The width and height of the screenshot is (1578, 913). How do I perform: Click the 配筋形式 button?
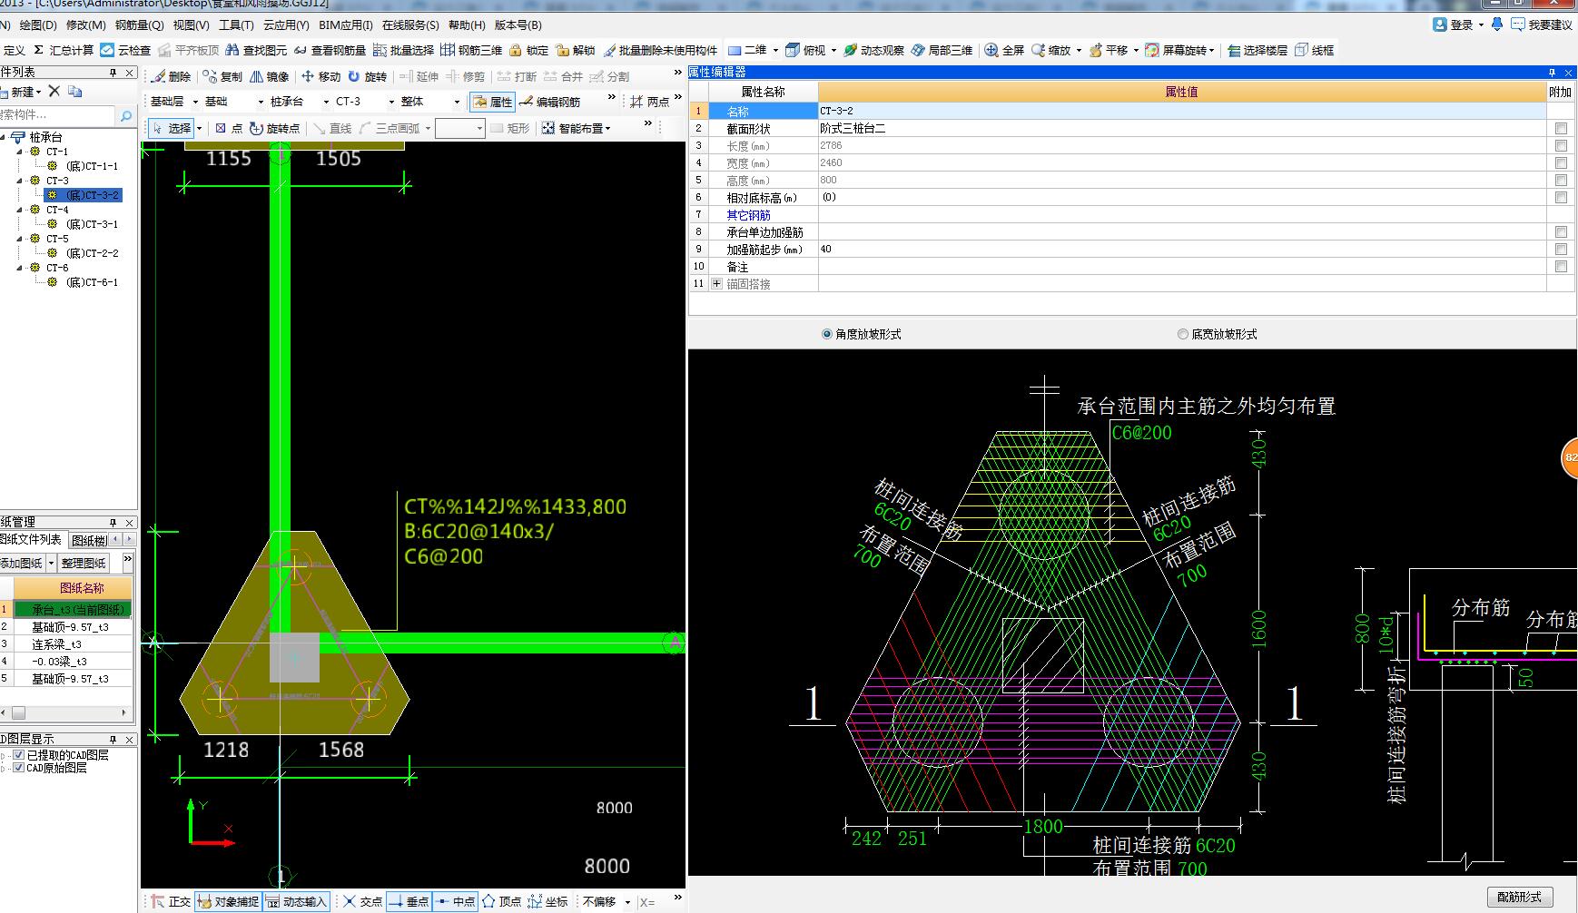pyautogui.click(x=1519, y=897)
